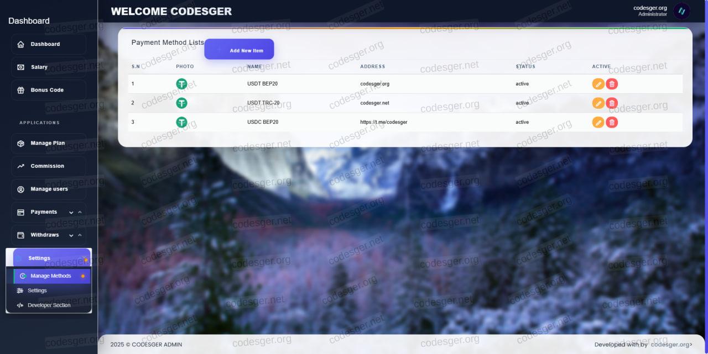Delete the USDC BEP20 row
708x354 pixels.
pyautogui.click(x=612, y=122)
